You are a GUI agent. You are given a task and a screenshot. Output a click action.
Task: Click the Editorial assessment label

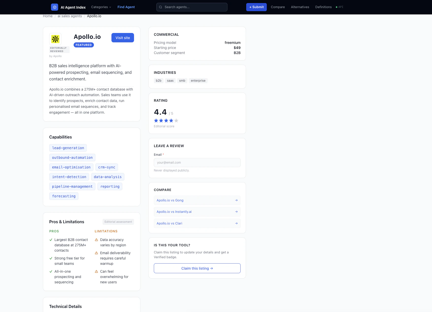pyautogui.click(x=118, y=222)
